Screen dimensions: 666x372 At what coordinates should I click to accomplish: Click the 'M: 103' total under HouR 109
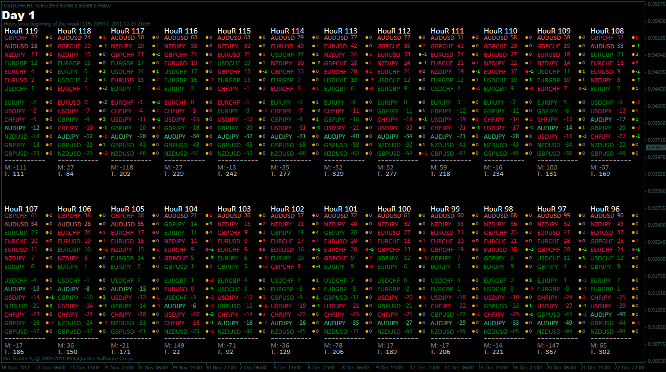point(547,167)
